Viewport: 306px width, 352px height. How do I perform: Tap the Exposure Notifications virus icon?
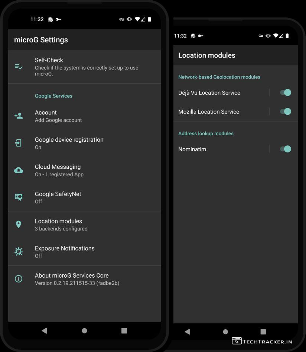click(19, 252)
